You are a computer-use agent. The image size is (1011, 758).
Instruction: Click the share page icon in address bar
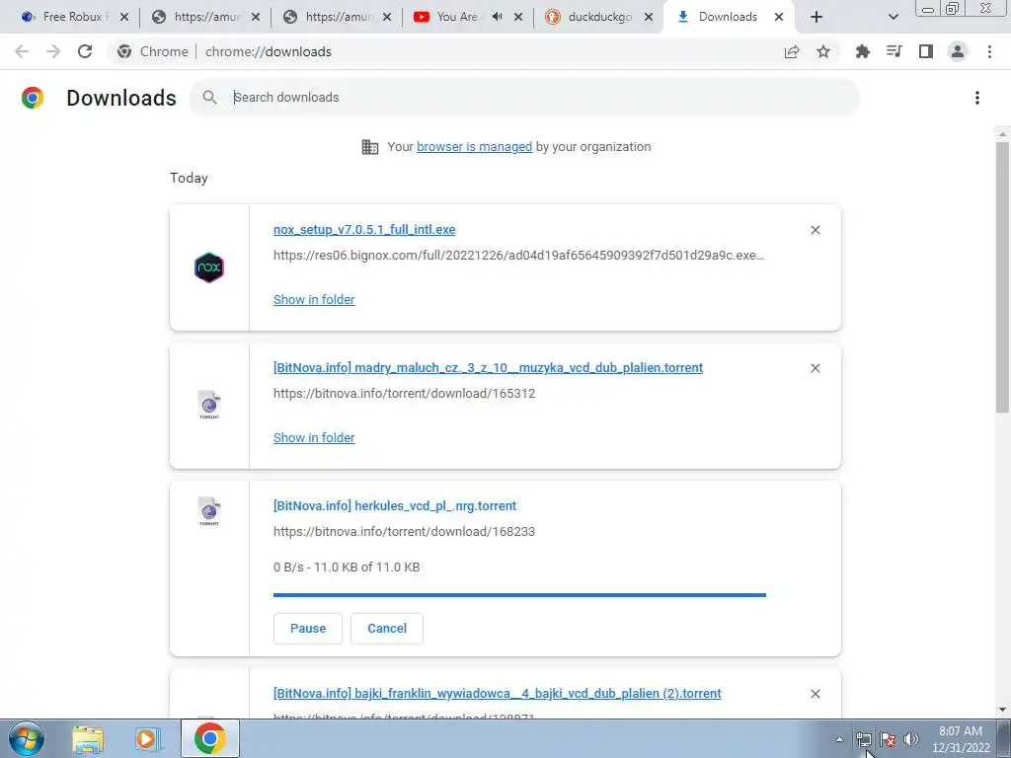[792, 51]
